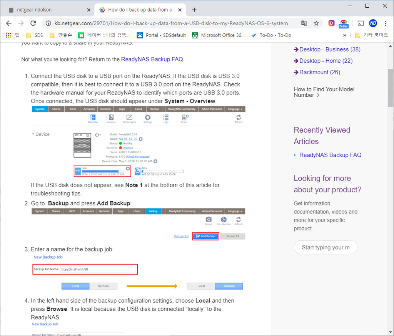Open the purple D extension icon

tap(331, 23)
